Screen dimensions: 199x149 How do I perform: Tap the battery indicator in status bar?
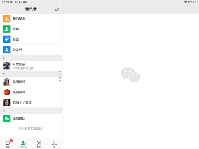[x=195, y=2]
